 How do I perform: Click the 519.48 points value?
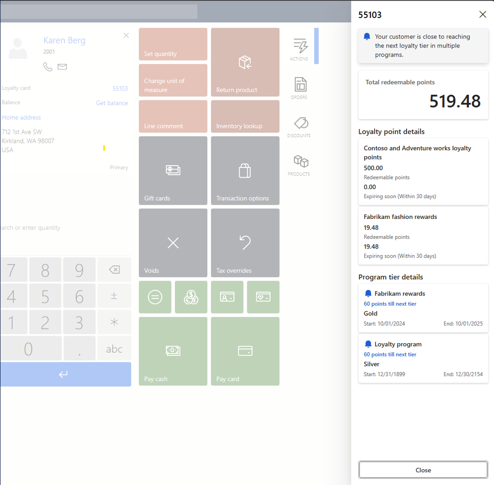tap(455, 101)
